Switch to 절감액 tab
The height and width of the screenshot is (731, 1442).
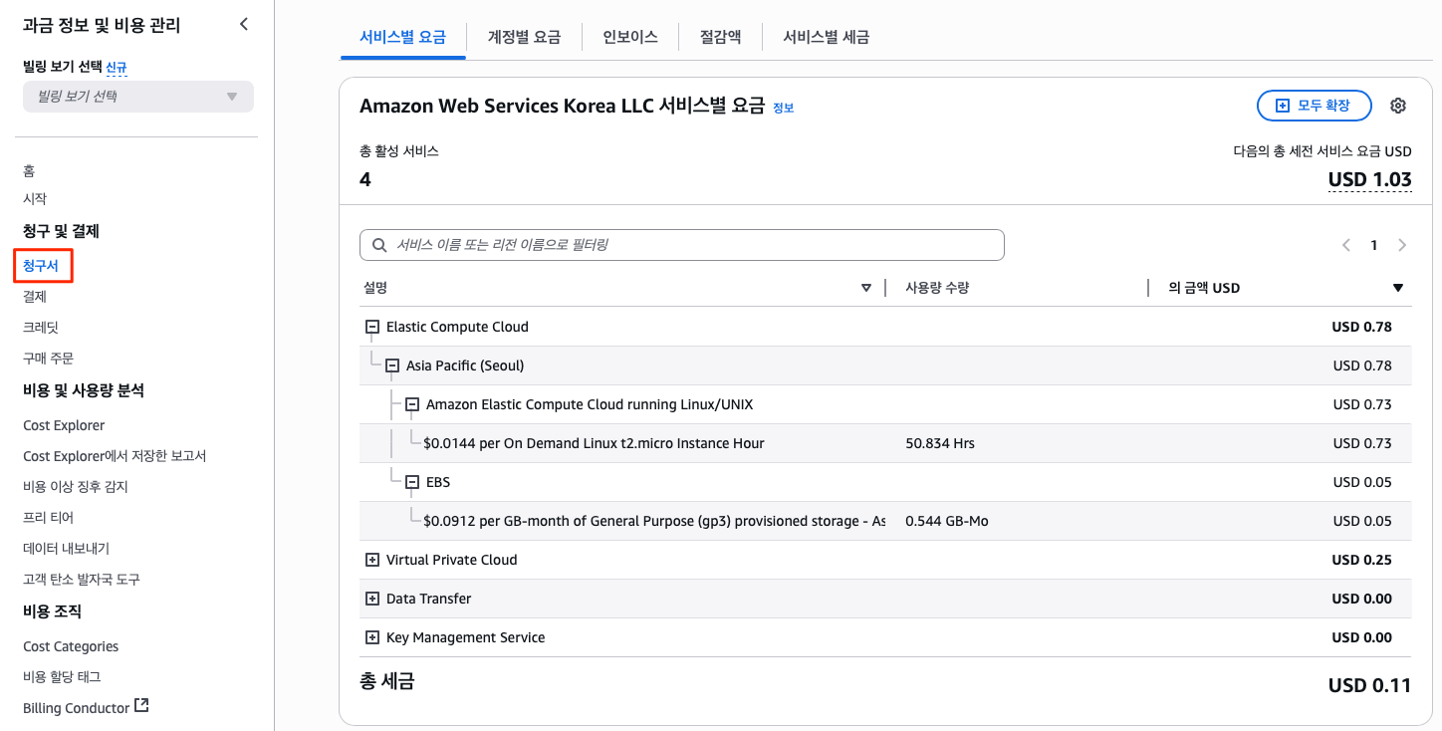point(720,37)
